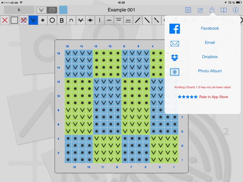Select the right-leaning slash symbol

coord(137,20)
